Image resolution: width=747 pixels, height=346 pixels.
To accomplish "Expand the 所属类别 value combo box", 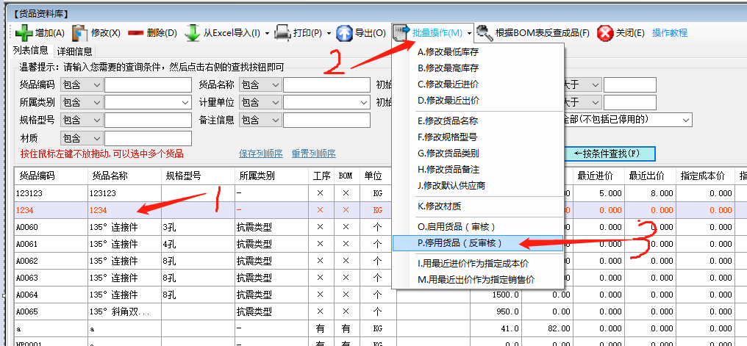I will [185, 102].
